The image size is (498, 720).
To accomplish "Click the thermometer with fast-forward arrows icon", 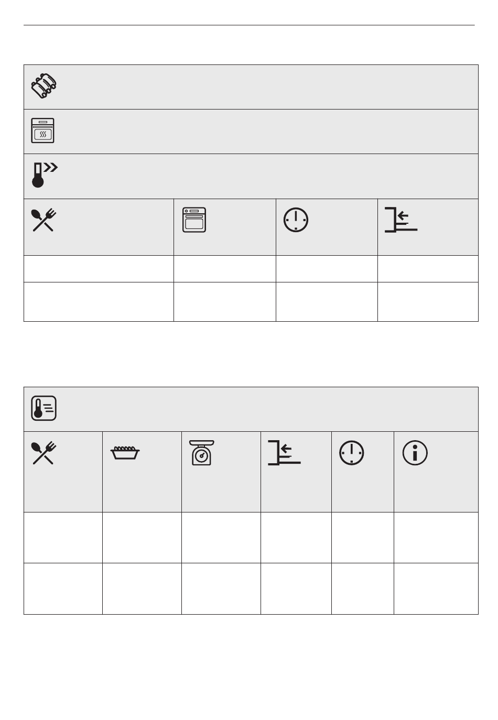I will tap(44, 175).
